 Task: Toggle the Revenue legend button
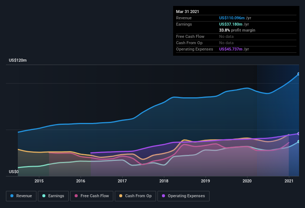pos(21,196)
